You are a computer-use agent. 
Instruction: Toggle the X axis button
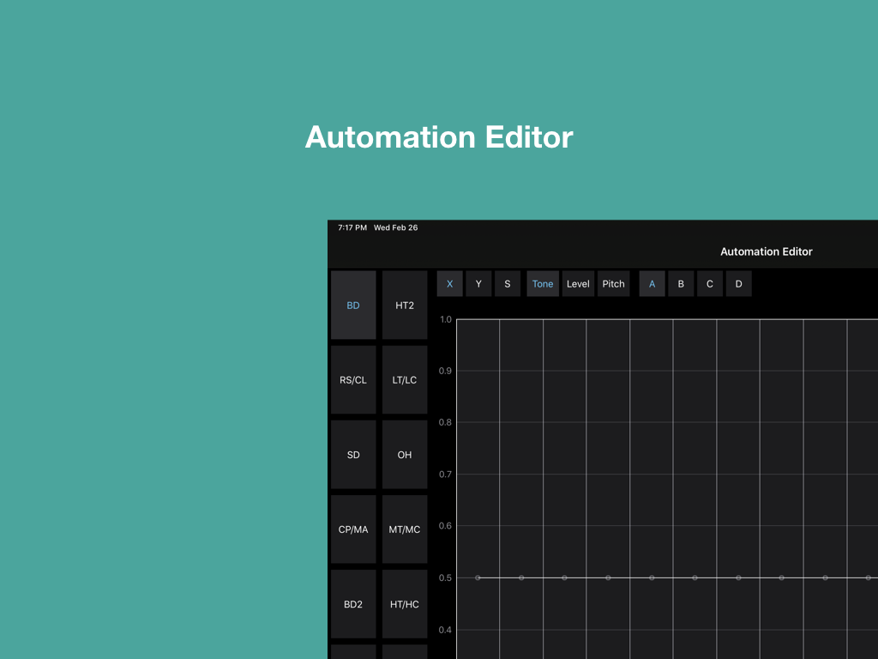(x=449, y=284)
